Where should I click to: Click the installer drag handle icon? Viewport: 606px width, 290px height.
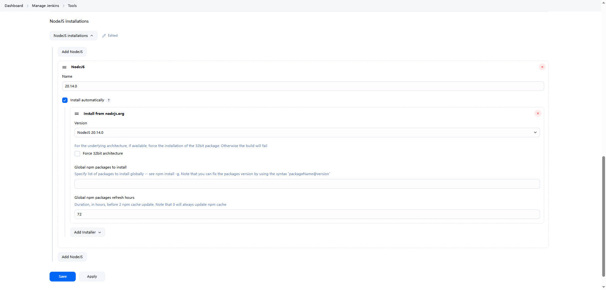point(77,114)
